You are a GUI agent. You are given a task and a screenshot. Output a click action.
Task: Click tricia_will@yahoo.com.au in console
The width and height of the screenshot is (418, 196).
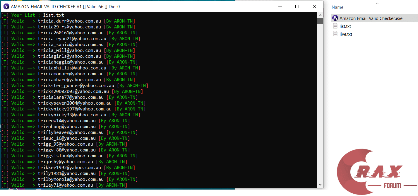[x=69, y=50]
